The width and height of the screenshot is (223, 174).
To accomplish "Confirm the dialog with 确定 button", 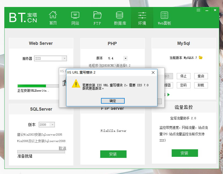I will tap(113, 101).
